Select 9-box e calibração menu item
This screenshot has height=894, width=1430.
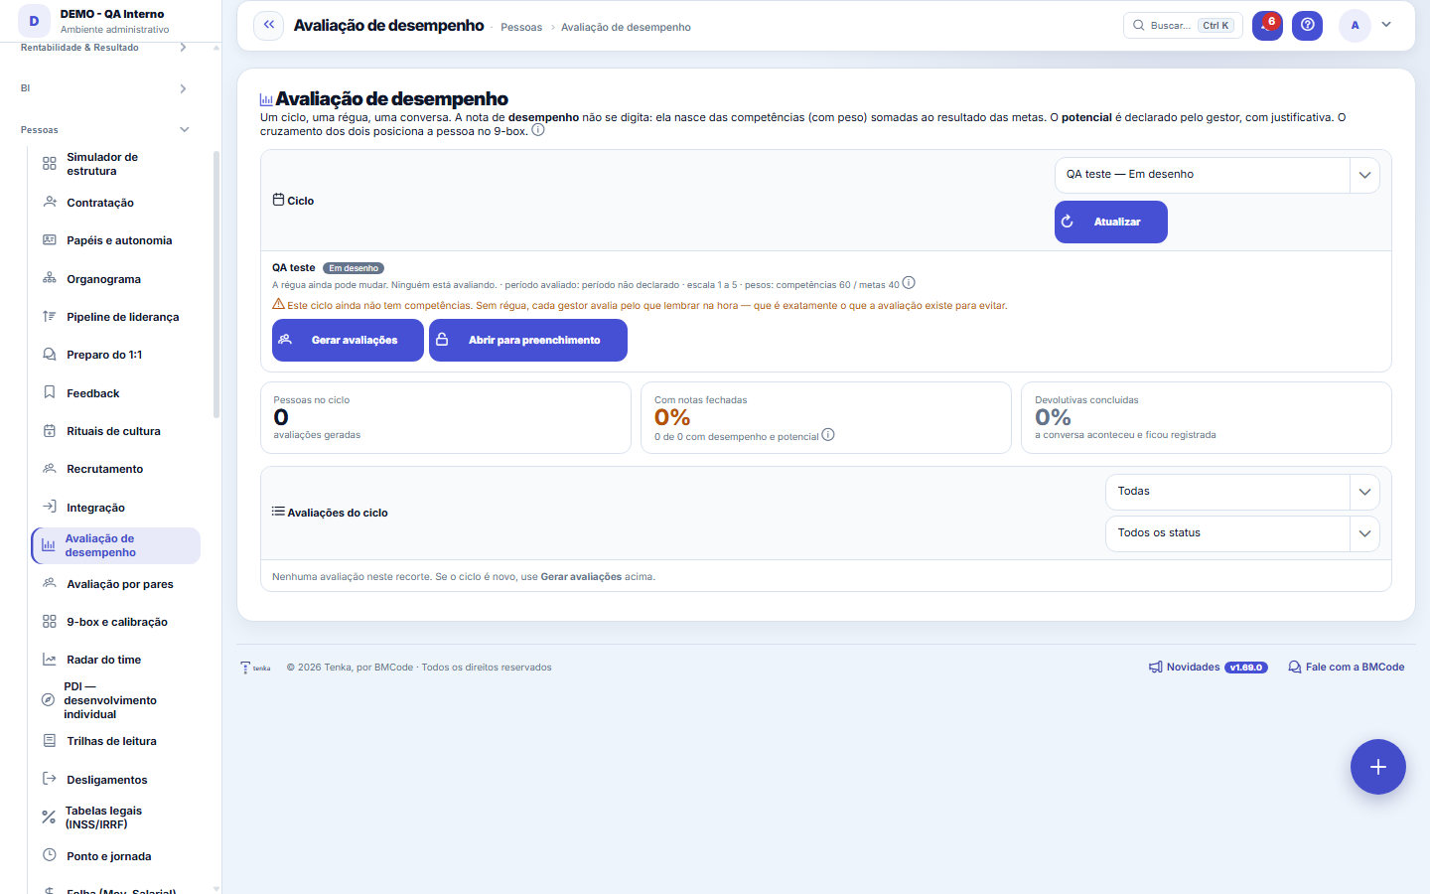[x=116, y=622]
